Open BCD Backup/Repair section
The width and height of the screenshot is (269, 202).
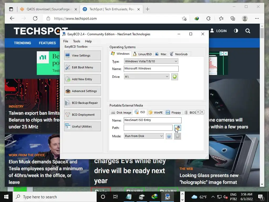click(82, 103)
